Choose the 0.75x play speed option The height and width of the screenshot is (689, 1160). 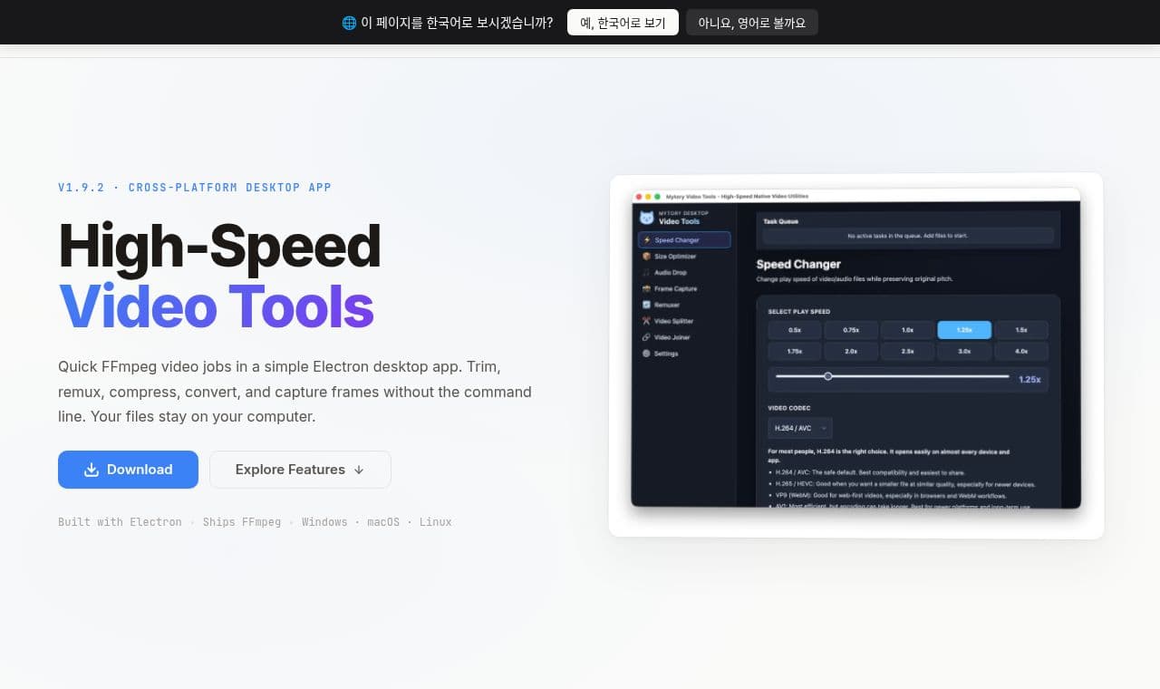coord(851,330)
